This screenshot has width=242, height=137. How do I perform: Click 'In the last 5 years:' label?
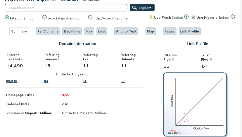coord(72,74)
